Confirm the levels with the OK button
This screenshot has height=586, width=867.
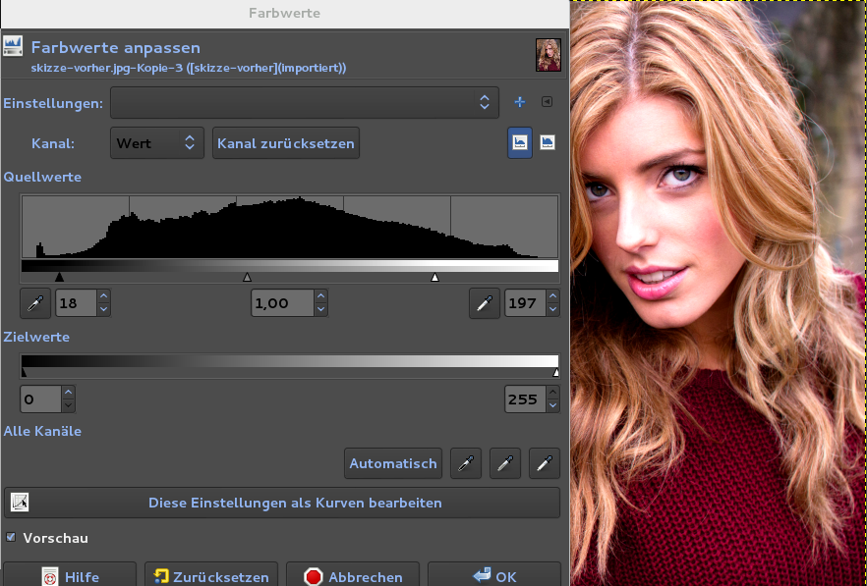(x=493, y=576)
